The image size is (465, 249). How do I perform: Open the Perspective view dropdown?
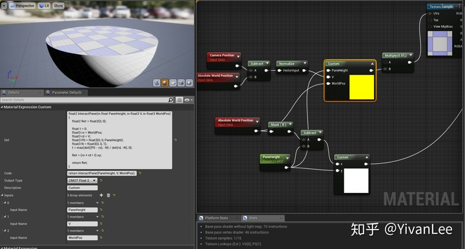(x=22, y=6)
